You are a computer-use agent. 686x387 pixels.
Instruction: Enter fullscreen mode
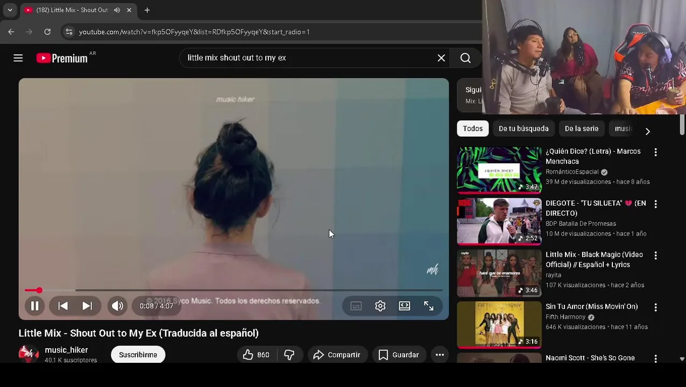tap(429, 306)
